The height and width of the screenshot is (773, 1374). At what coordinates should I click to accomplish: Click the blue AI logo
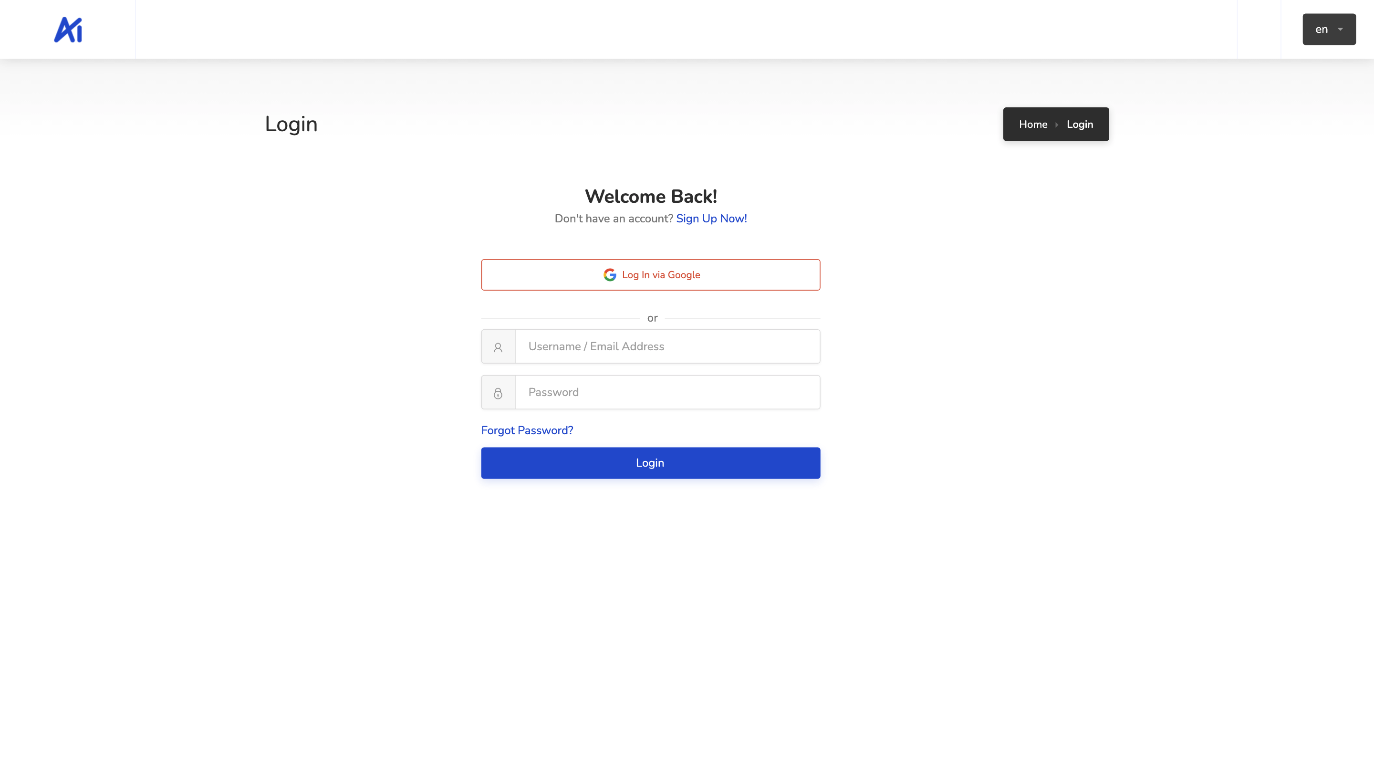tap(68, 29)
